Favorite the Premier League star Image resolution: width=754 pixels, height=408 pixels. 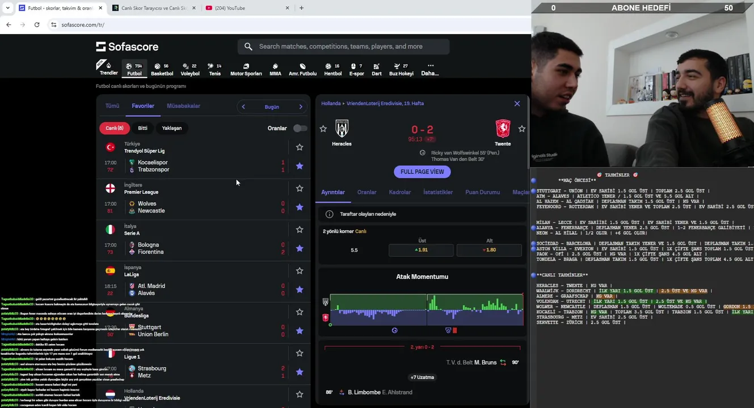click(300, 189)
